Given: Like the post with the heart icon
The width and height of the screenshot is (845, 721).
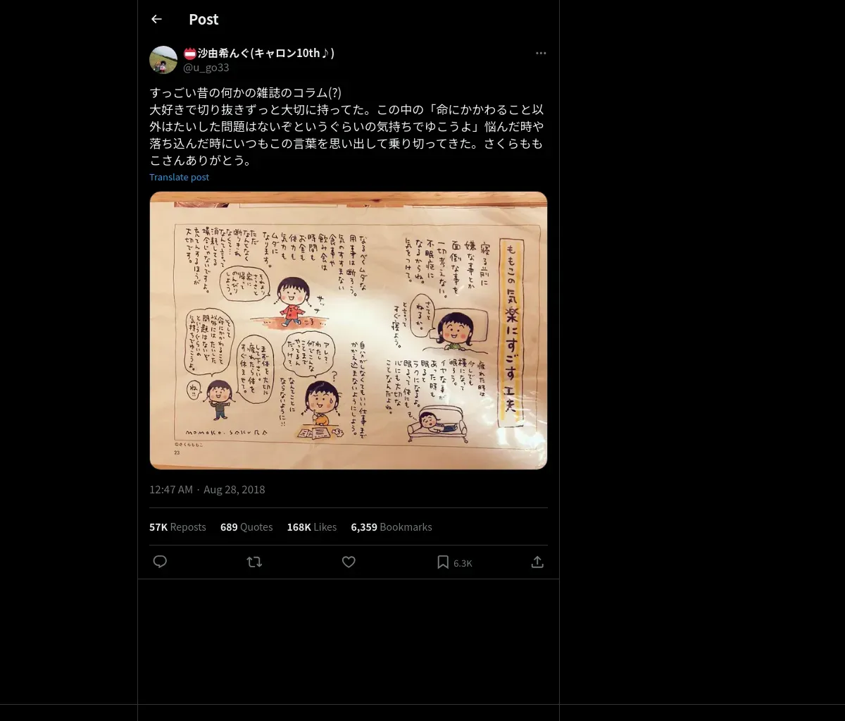Looking at the screenshot, I should tap(349, 562).
